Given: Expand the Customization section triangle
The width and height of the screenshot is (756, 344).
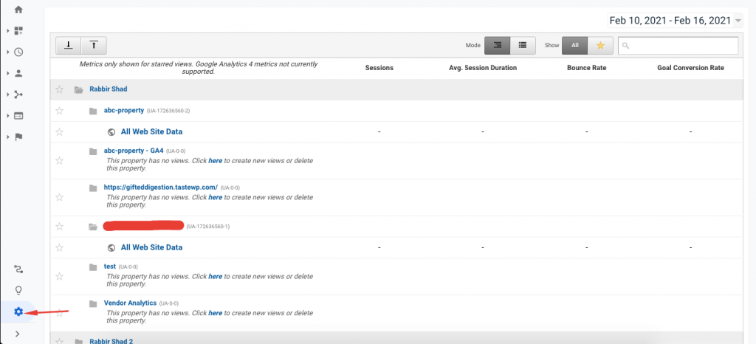Looking at the screenshot, I should coord(8,31).
